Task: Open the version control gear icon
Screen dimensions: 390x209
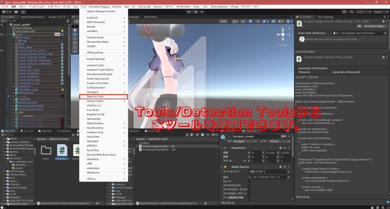Action: pyautogui.click(x=23, y=12)
